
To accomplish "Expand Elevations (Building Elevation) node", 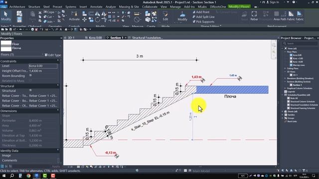I will click(x=285, y=79).
